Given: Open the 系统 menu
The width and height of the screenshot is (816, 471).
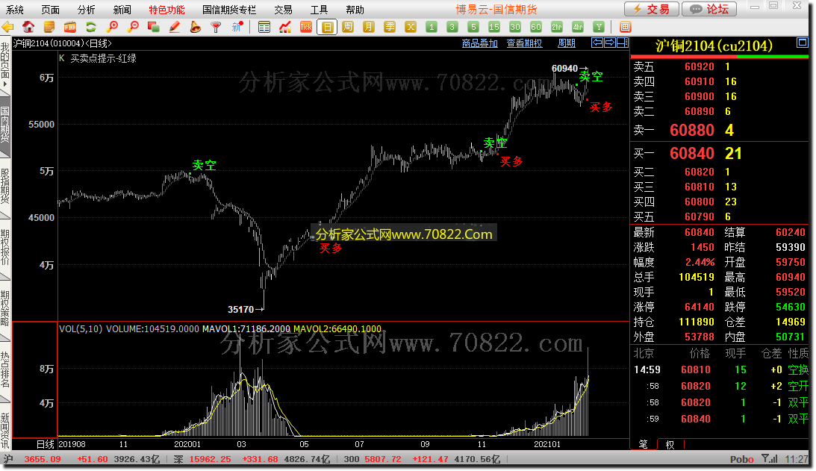Looking at the screenshot, I should point(15,10).
